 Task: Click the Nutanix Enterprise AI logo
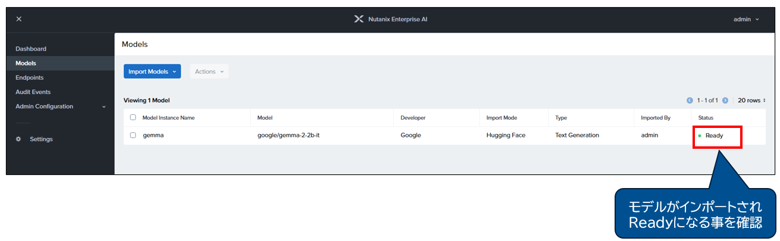click(x=358, y=19)
